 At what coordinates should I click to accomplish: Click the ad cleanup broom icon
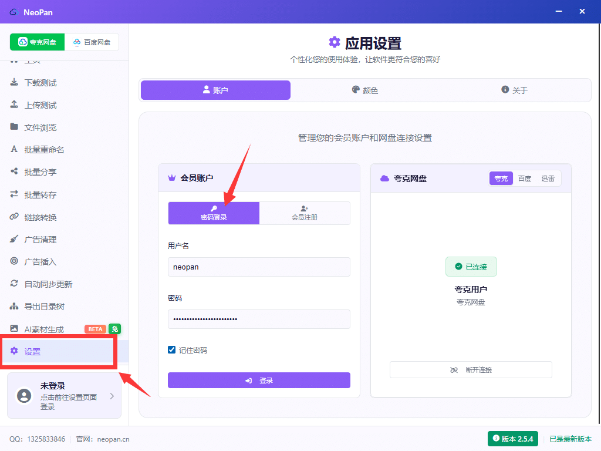click(14, 240)
